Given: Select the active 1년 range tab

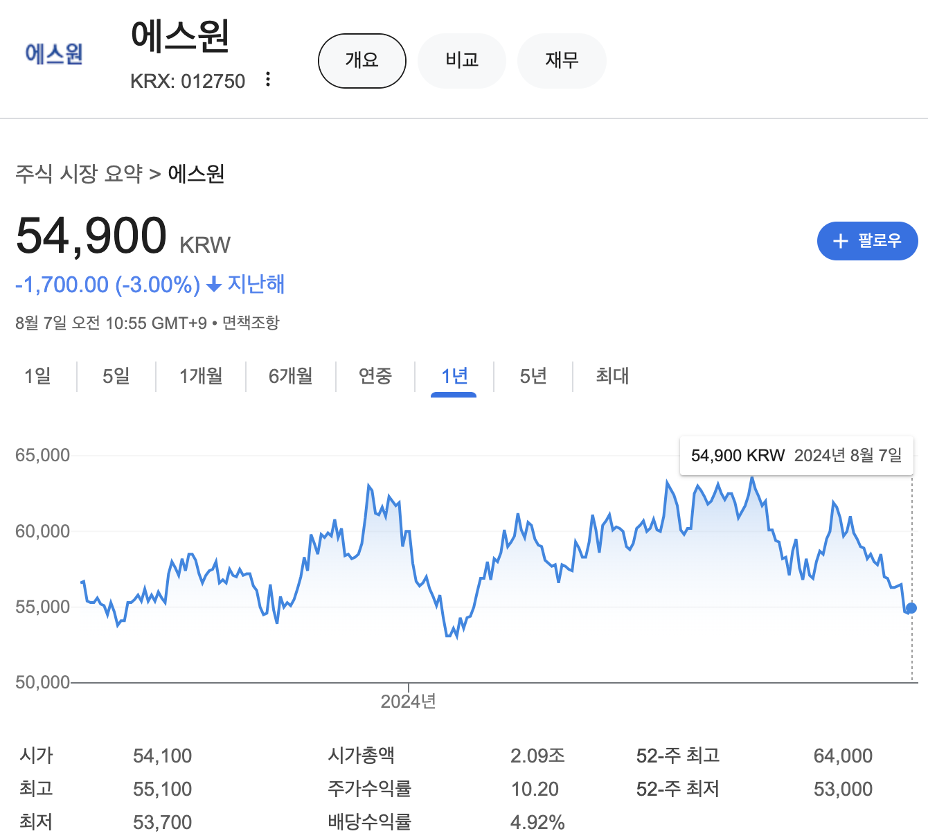Looking at the screenshot, I should (454, 376).
